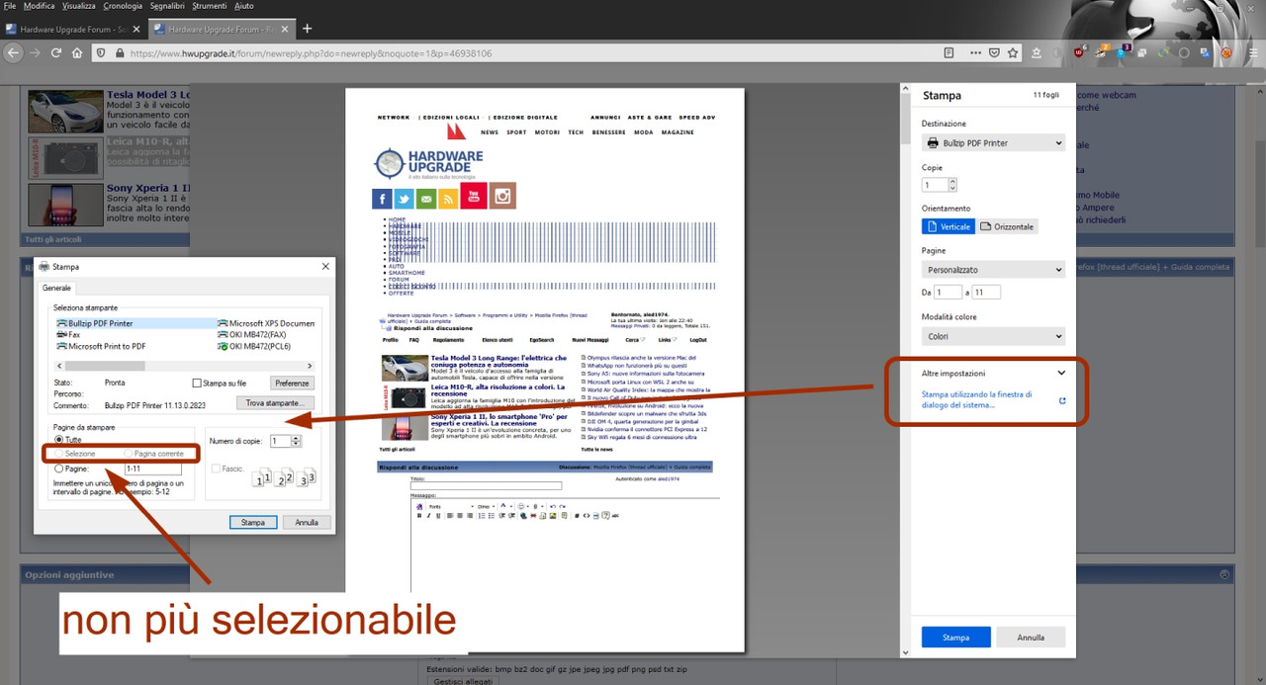1266x685 pixels.
Task: Click the page range field showing 1-11
Action: point(152,469)
